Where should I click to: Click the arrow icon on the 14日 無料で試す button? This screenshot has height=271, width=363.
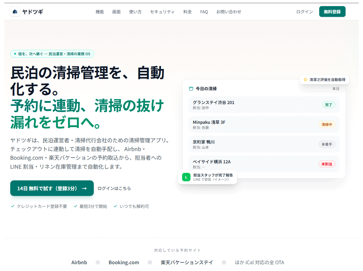[x=84, y=188]
